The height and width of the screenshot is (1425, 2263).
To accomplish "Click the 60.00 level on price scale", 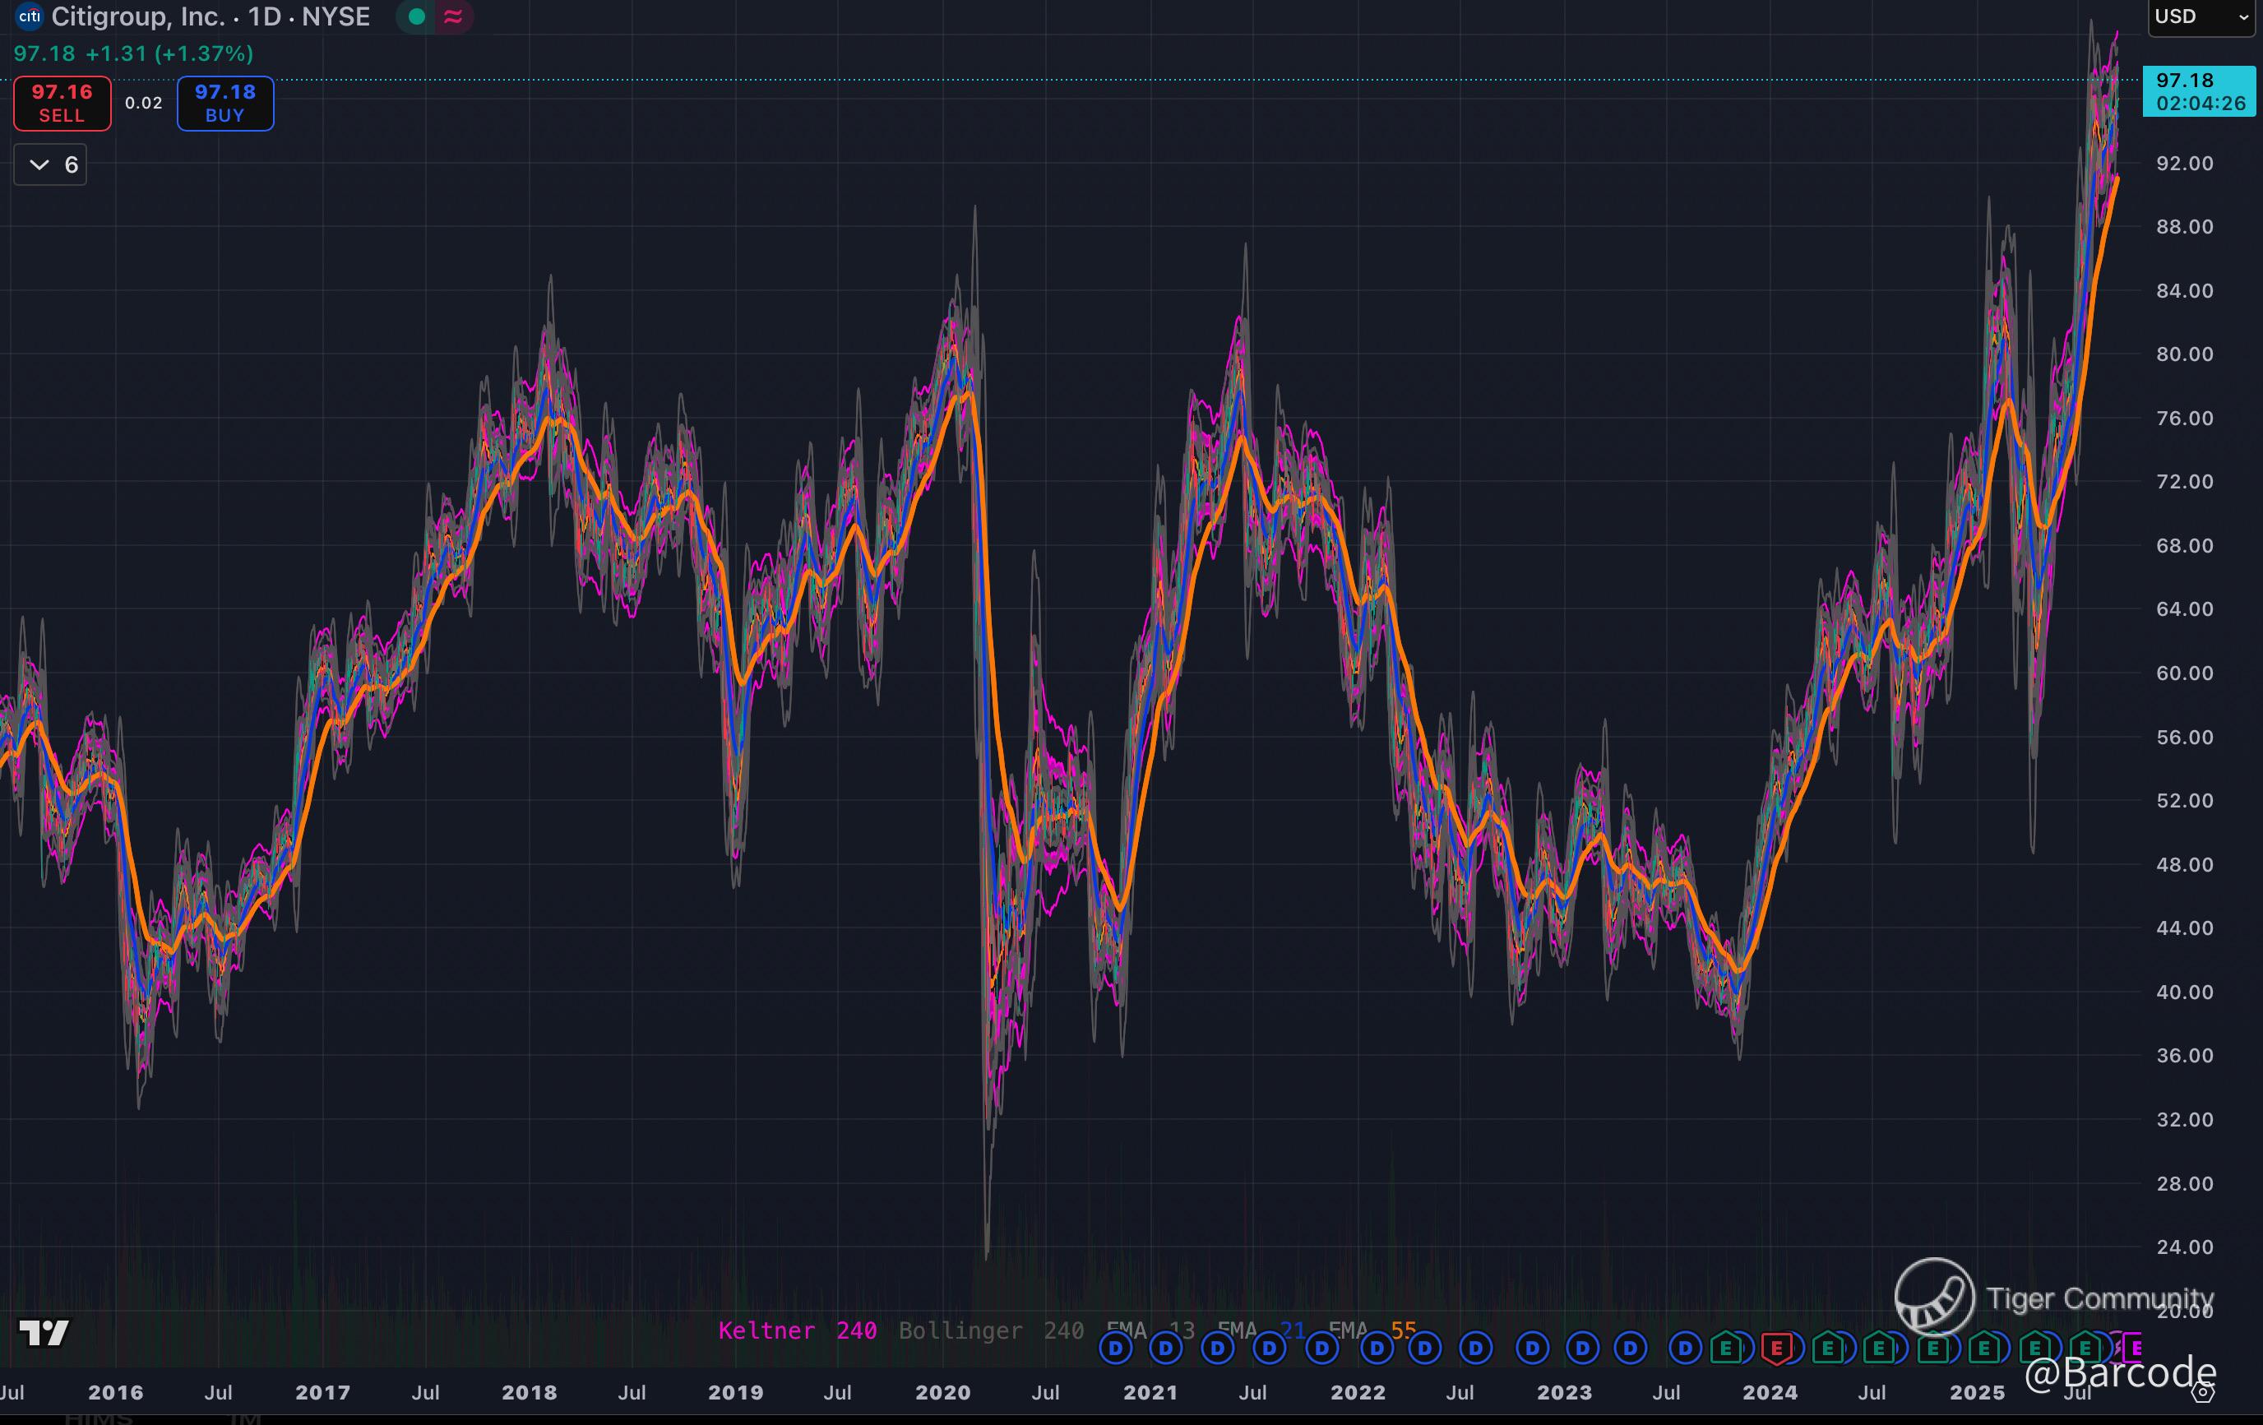I will point(2184,673).
